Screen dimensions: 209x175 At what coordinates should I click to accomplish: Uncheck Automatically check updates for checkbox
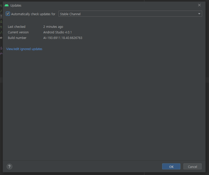(8, 14)
